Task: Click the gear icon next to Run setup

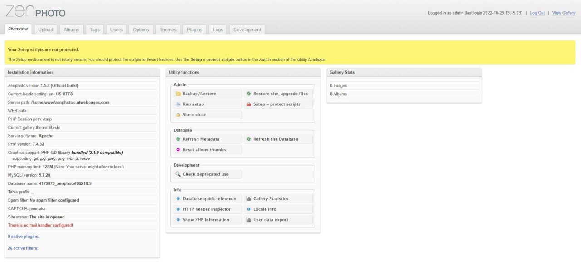Action: tap(178, 104)
